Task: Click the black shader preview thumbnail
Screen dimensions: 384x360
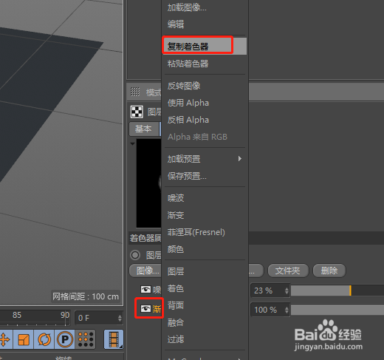Action: [x=148, y=183]
